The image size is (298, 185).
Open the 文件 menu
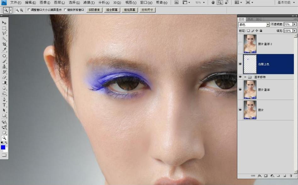point(16,3)
